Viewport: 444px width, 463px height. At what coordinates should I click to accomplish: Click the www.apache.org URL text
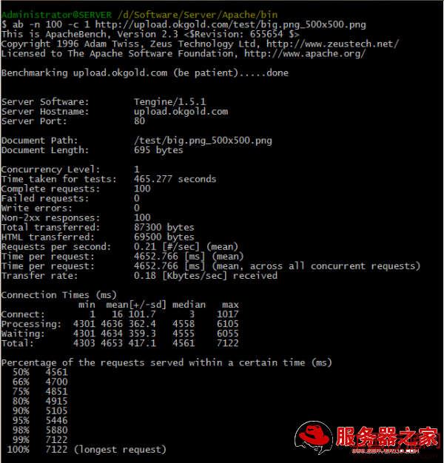tap(305, 54)
